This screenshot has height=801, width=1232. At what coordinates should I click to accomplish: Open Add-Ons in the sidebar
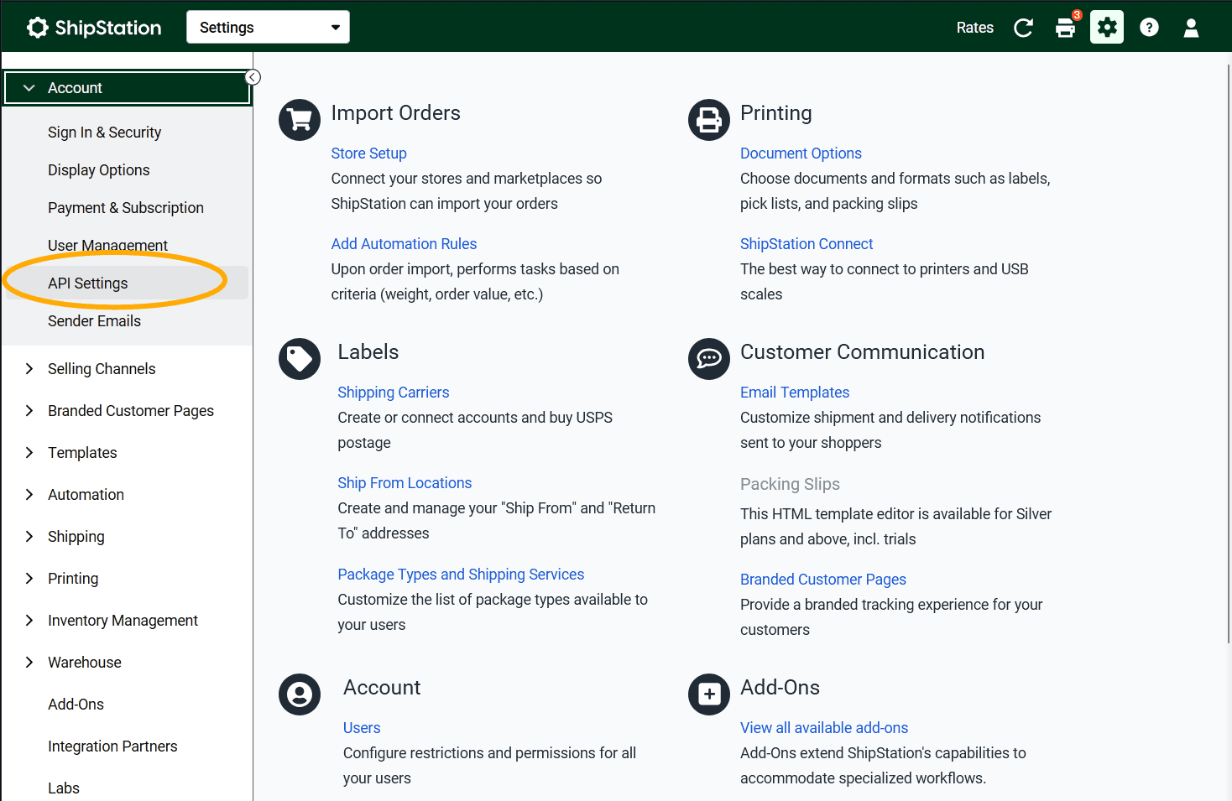[x=76, y=705]
